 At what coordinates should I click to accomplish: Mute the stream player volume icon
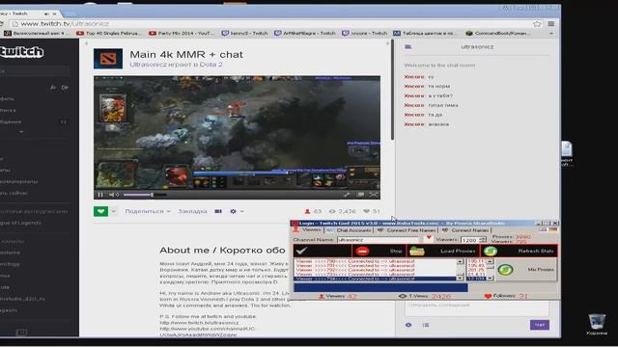click(113, 195)
